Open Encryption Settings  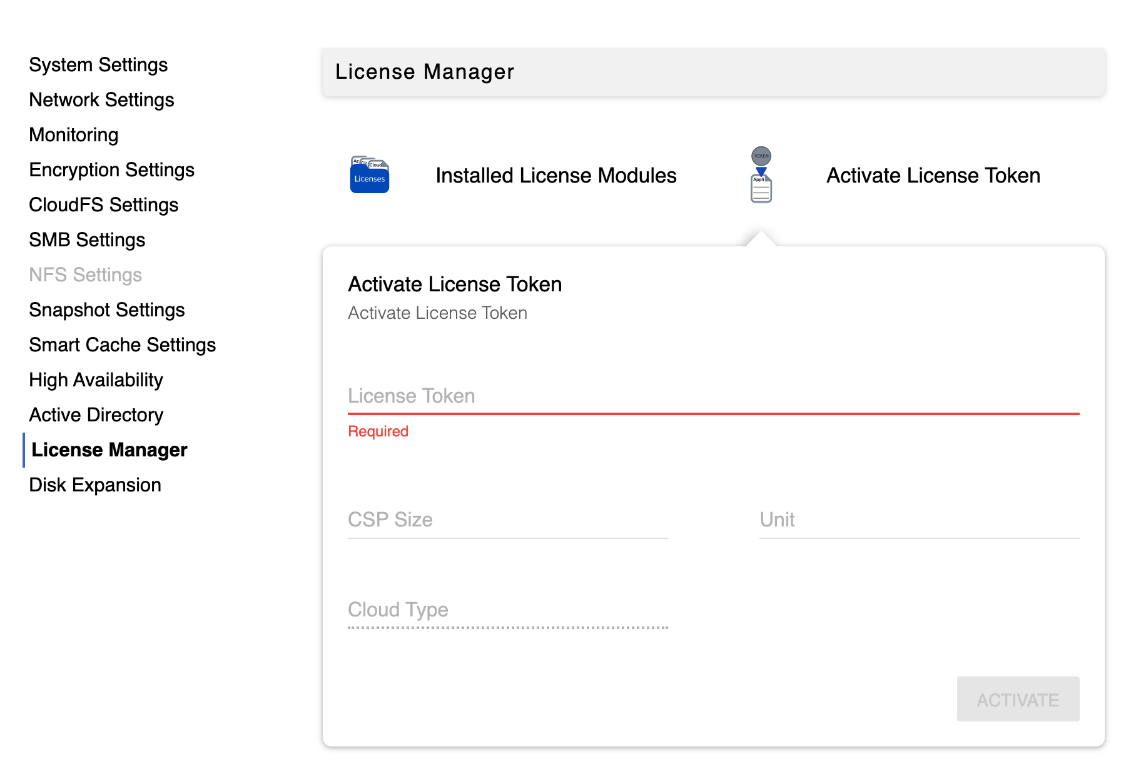112,170
